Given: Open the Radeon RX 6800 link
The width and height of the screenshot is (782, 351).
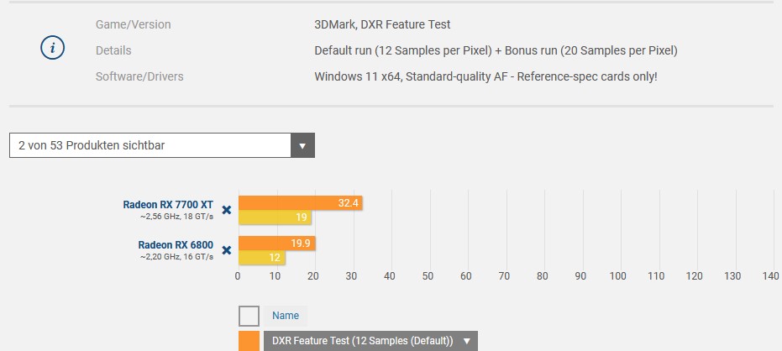Looking at the screenshot, I should pyautogui.click(x=176, y=245).
